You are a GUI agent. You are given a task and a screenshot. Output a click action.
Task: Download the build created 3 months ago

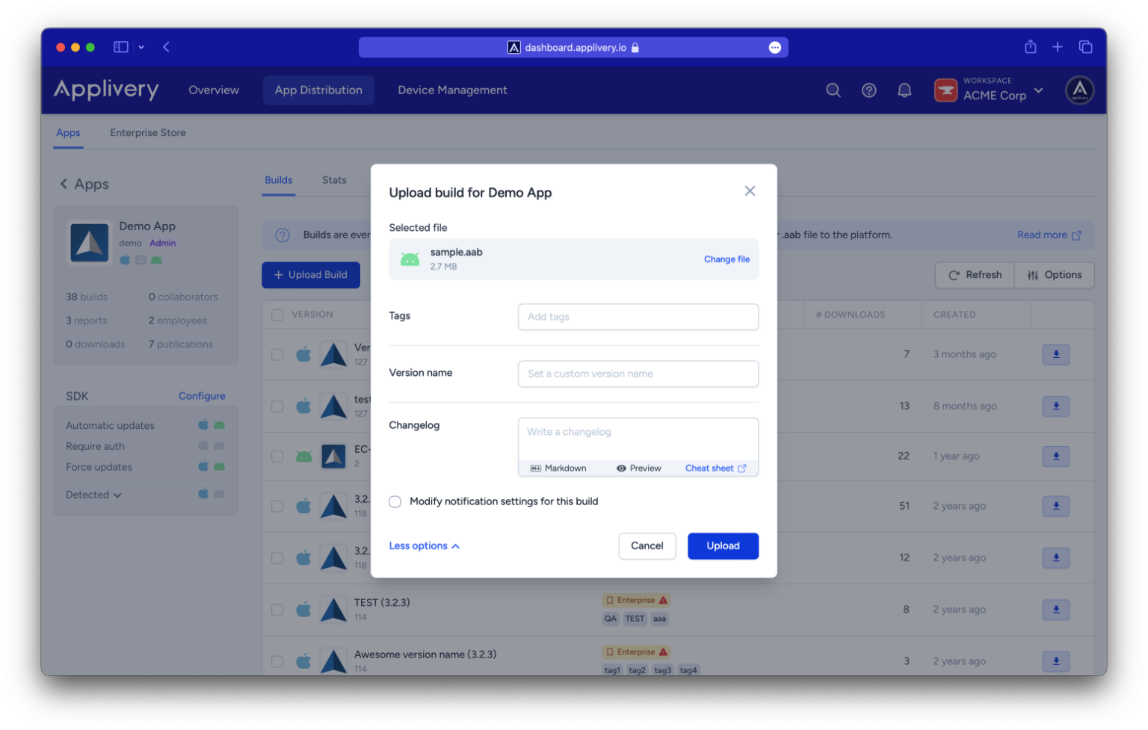click(1055, 354)
